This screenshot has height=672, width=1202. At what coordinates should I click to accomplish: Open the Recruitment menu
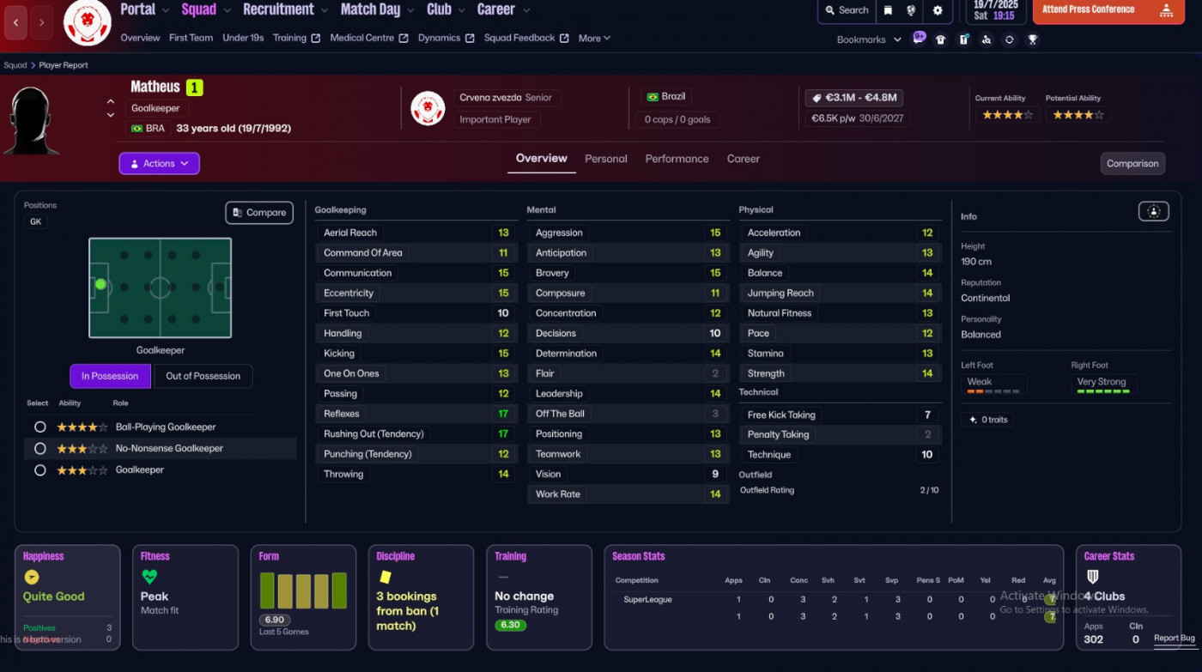(284, 9)
